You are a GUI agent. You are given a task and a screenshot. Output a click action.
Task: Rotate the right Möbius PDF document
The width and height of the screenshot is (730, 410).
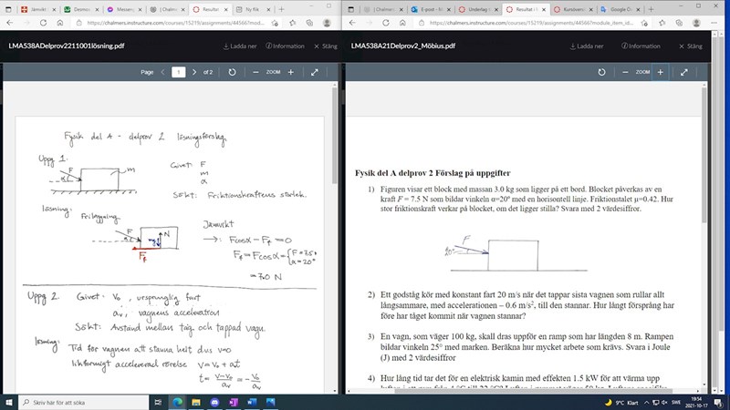tap(600, 72)
